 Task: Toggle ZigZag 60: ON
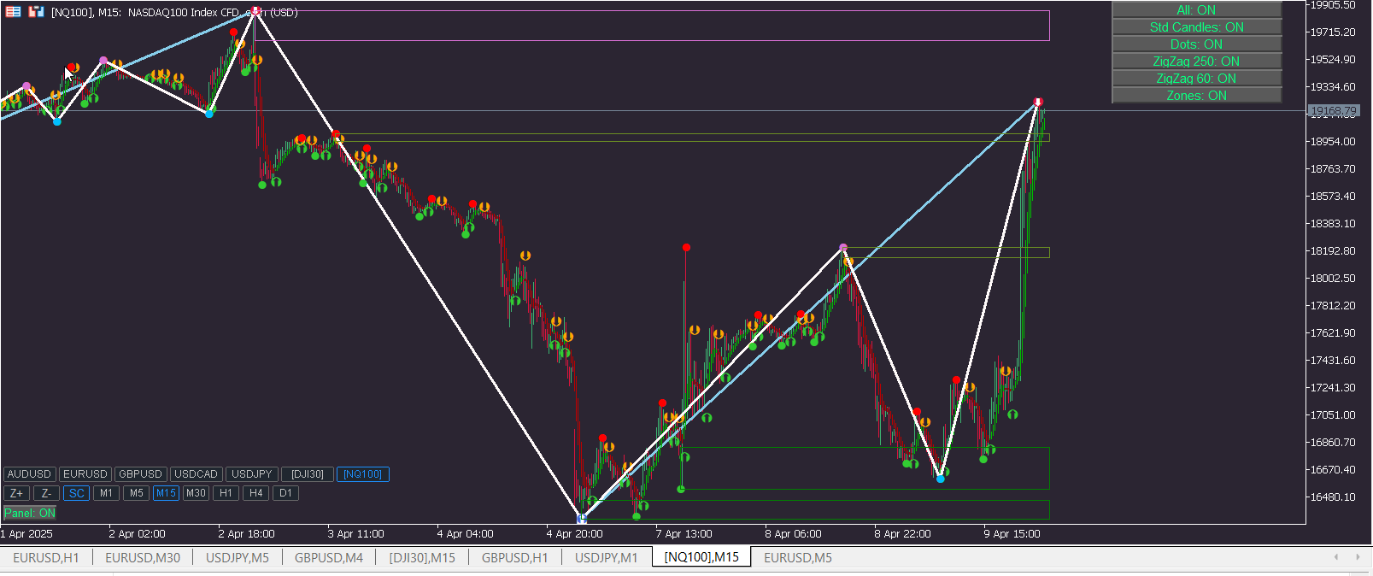coord(1196,79)
